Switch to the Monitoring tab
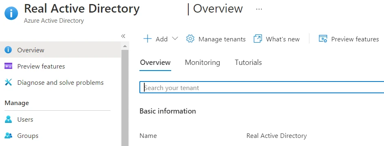 (203, 62)
